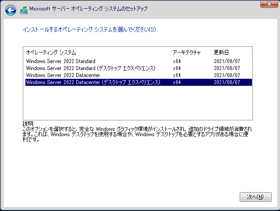The image size is (280, 211).
Task: Click the オペレーティング システム column header
Action: click(97, 53)
